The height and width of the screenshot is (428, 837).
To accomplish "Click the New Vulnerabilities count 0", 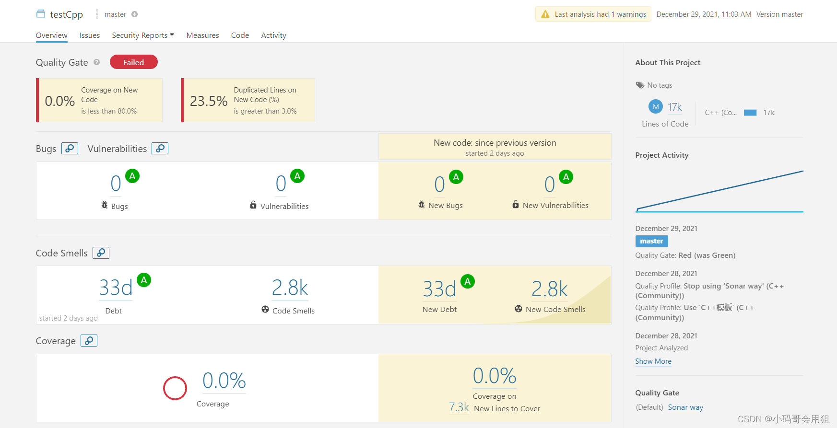I will [x=549, y=185].
